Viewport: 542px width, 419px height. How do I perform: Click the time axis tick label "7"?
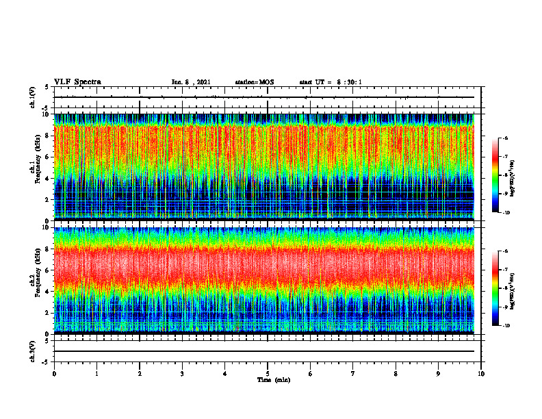pos(353,374)
